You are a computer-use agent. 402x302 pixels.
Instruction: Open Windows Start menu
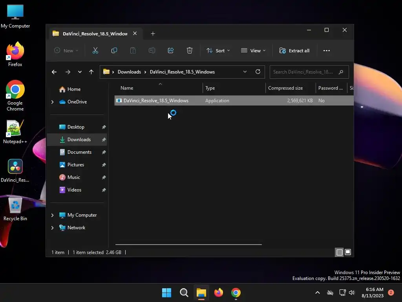[x=166, y=293]
